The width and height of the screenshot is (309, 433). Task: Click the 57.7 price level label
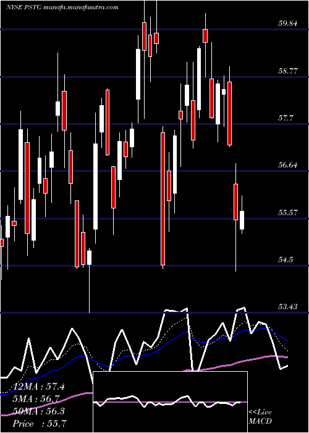point(286,118)
